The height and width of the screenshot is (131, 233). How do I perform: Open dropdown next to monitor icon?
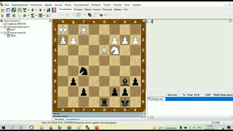(44, 16)
